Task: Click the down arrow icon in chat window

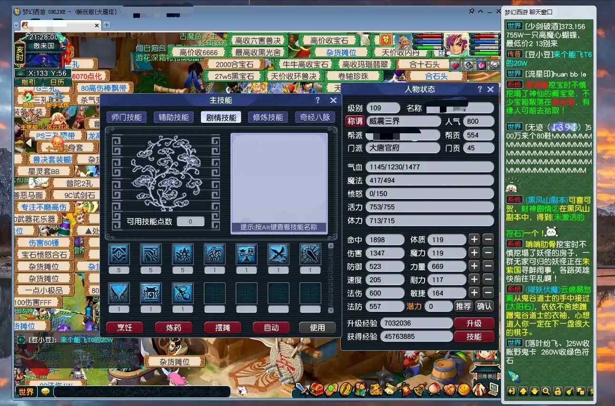Action: [535, 391]
